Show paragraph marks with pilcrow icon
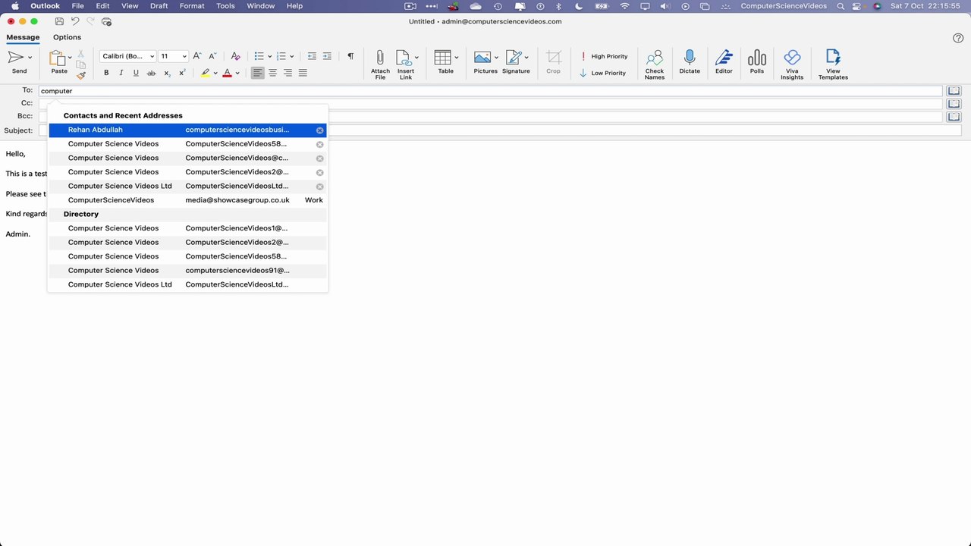Image resolution: width=971 pixels, height=546 pixels. click(350, 56)
